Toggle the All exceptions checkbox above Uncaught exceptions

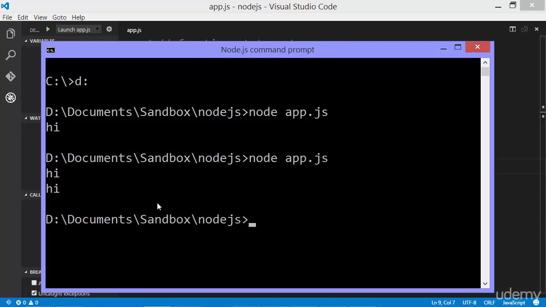click(x=34, y=283)
